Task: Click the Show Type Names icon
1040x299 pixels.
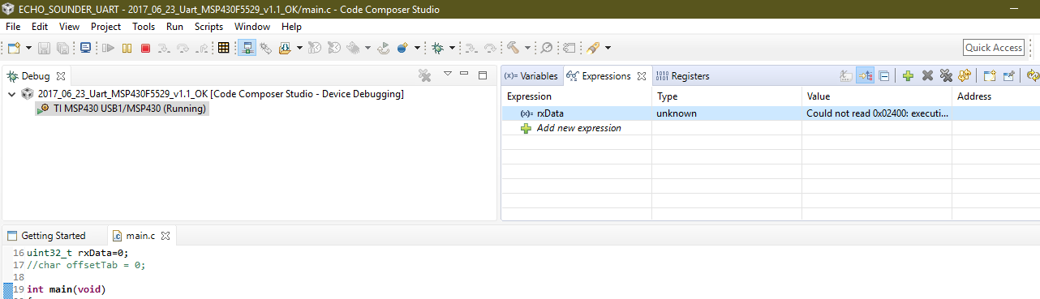Action: coord(845,75)
